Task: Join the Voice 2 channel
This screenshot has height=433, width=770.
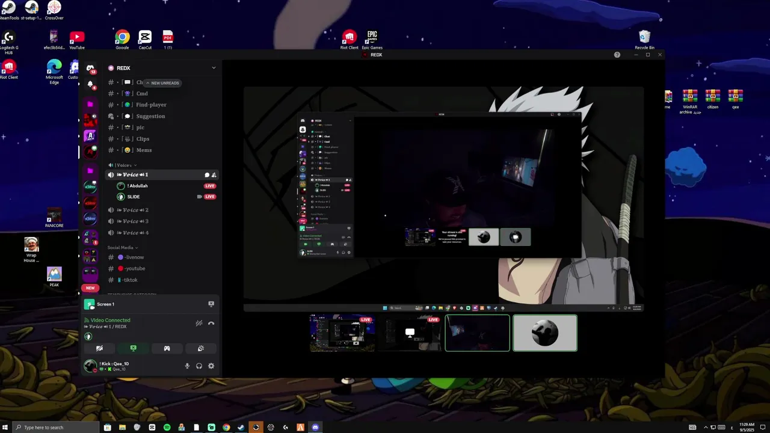Action: [x=162, y=210]
